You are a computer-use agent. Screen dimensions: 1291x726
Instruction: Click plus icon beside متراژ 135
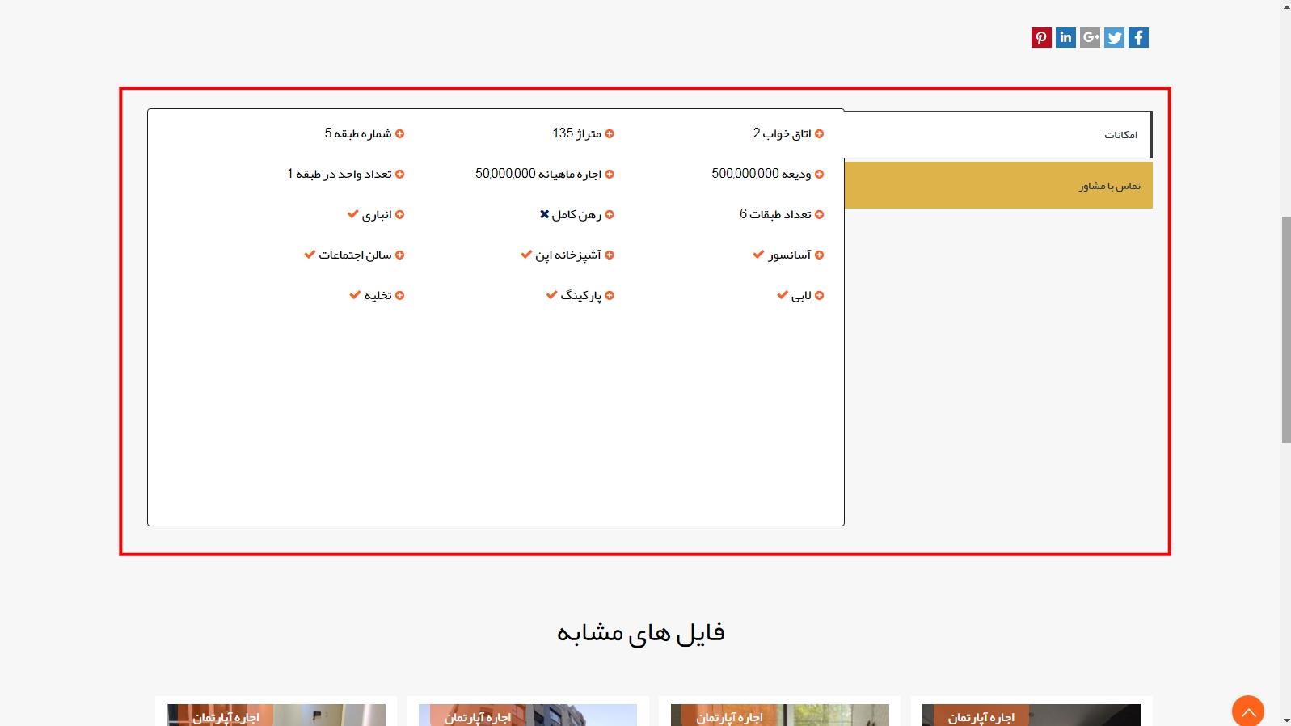[x=610, y=133]
